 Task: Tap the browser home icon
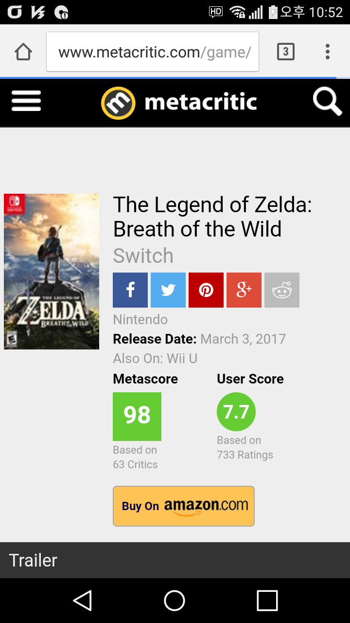click(x=23, y=52)
